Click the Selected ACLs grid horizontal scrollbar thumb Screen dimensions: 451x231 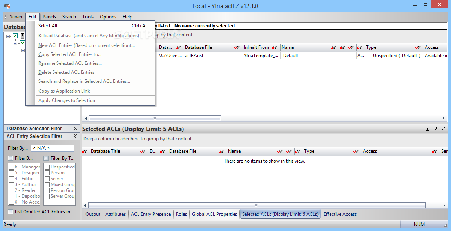pyautogui.click(x=257, y=206)
